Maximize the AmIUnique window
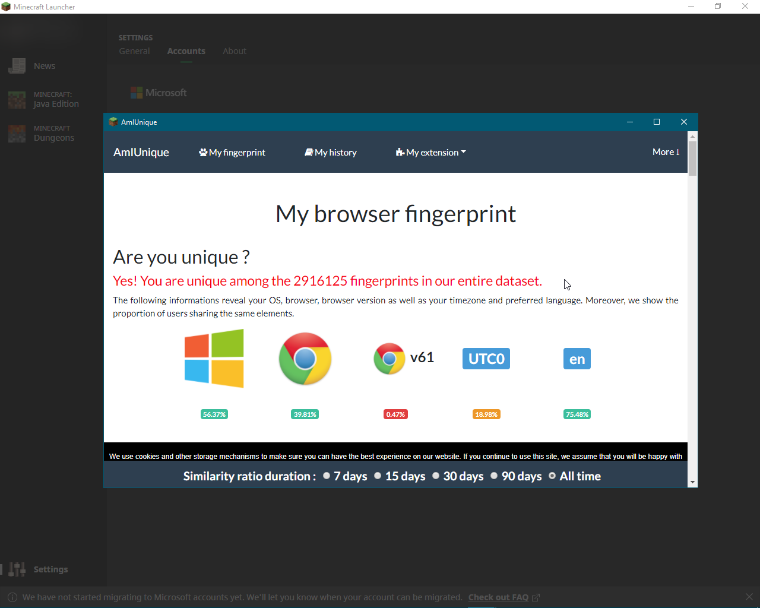This screenshot has height=608, width=760. [657, 122]
